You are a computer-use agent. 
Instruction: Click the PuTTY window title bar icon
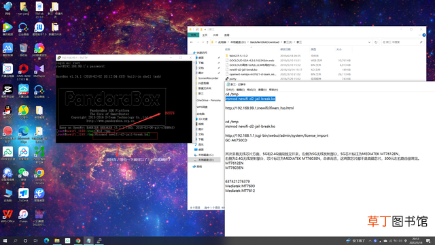pos(59,57)
